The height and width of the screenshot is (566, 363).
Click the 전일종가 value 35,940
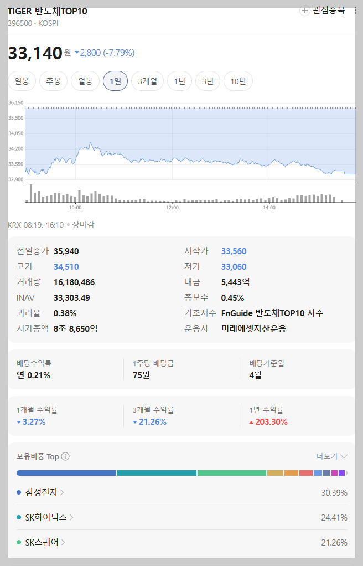pyautogui.click(x=66, y=251)
